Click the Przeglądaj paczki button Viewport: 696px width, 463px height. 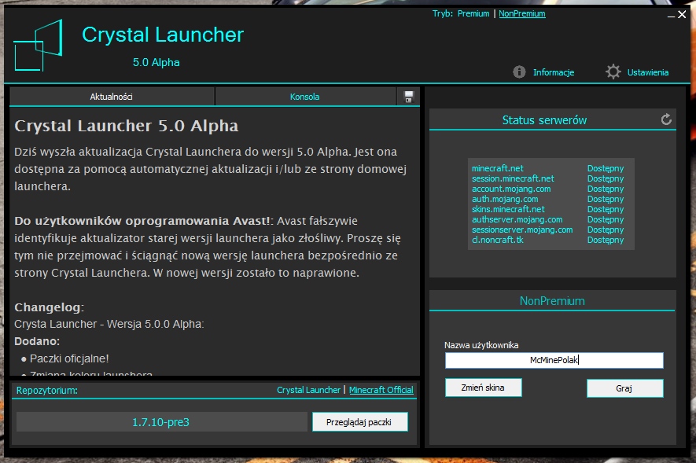pyautogui.click(x=360, y=422)
